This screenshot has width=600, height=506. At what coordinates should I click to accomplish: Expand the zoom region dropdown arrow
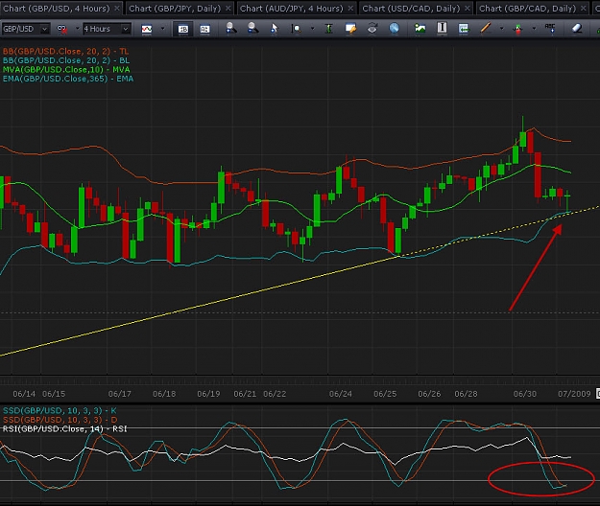pos(312,28)
